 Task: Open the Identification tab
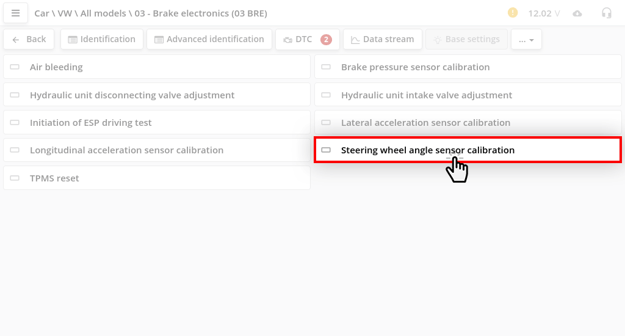coord(102,39)
